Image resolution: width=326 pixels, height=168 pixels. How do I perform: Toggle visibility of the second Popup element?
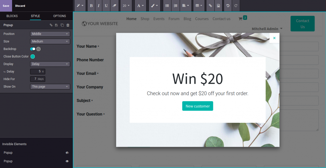tap(67, 161)
